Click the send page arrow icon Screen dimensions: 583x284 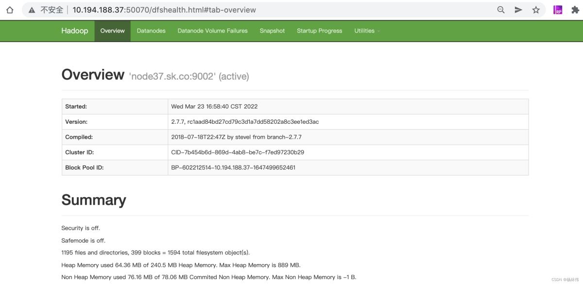518,10
